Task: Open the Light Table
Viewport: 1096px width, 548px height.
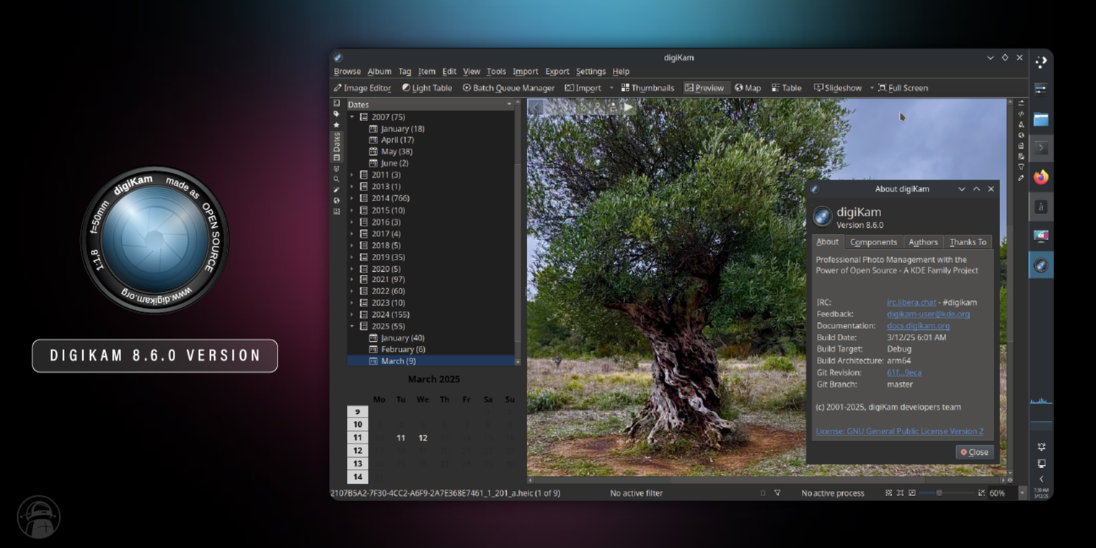Action: 427,87
